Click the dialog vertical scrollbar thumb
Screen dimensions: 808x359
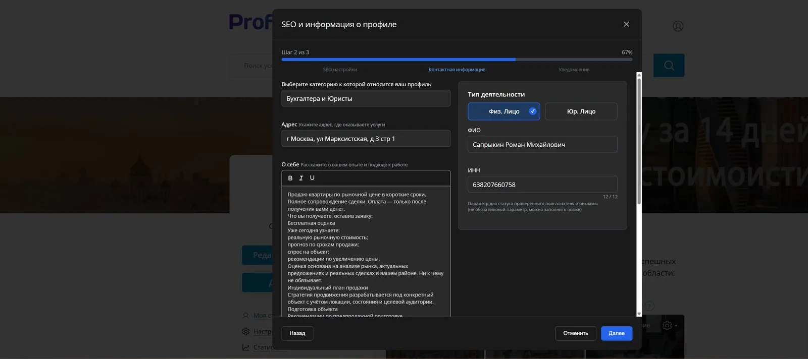(639, 141)
